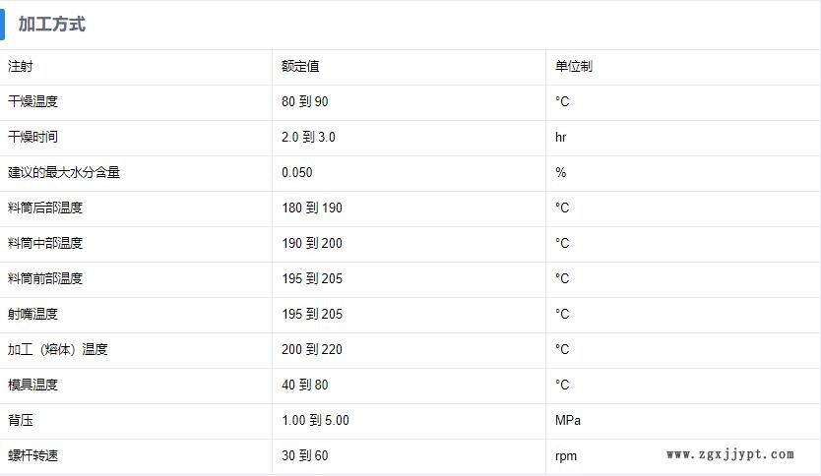Select the 200 到 220 value cell
This screenshot has height=476, width=821.
point(312,350)
